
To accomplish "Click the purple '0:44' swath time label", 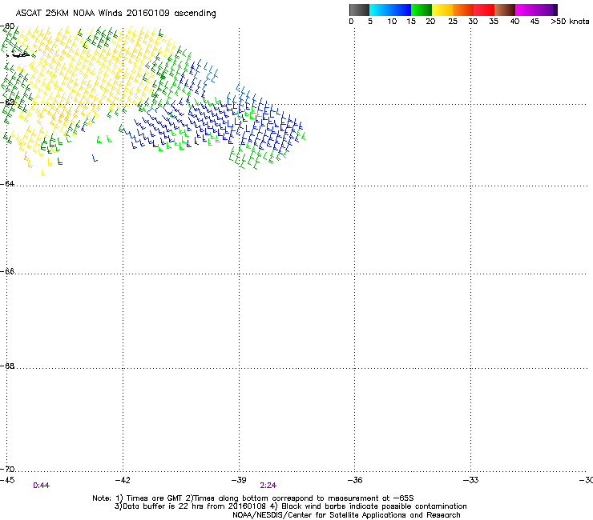I will (x=41, y=486).
